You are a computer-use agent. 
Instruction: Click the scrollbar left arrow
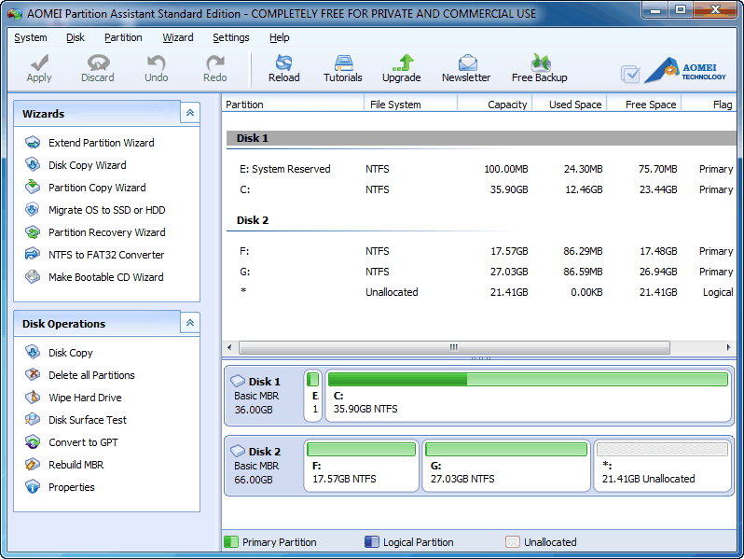(x=229, y=348)
